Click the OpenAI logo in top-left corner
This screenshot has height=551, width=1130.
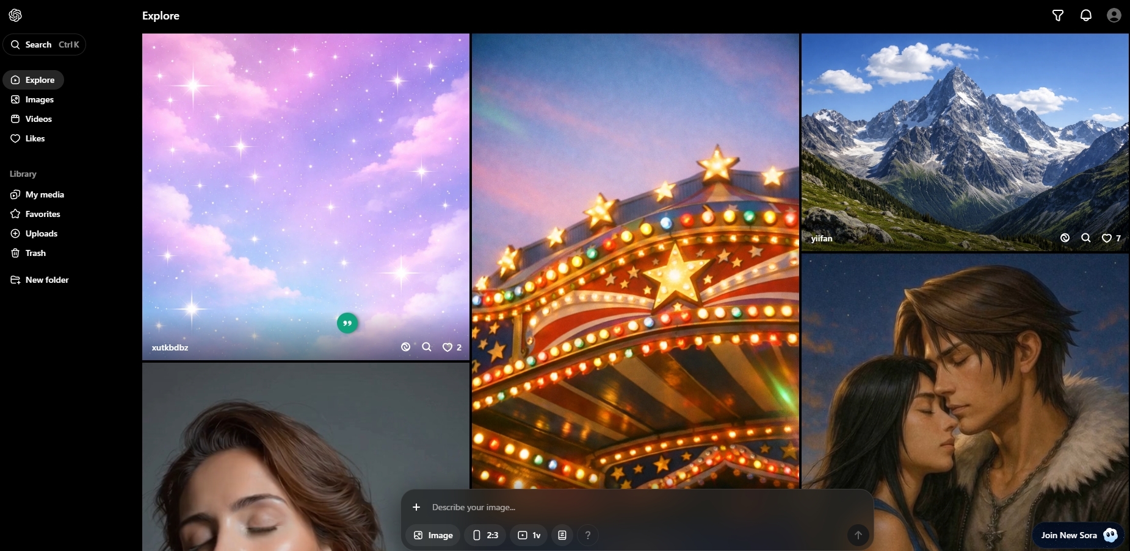click(x=15, y=15)
